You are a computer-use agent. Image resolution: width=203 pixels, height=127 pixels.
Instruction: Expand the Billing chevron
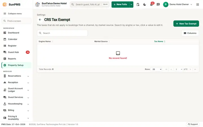[x=28, y=111]
